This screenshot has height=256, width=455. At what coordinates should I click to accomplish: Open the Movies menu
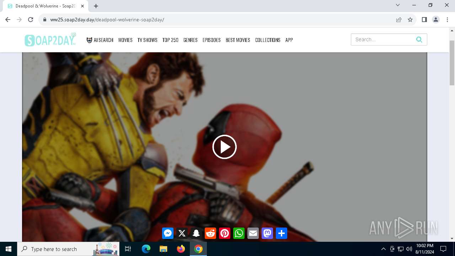pyautogui.click(x=125, y=40)
